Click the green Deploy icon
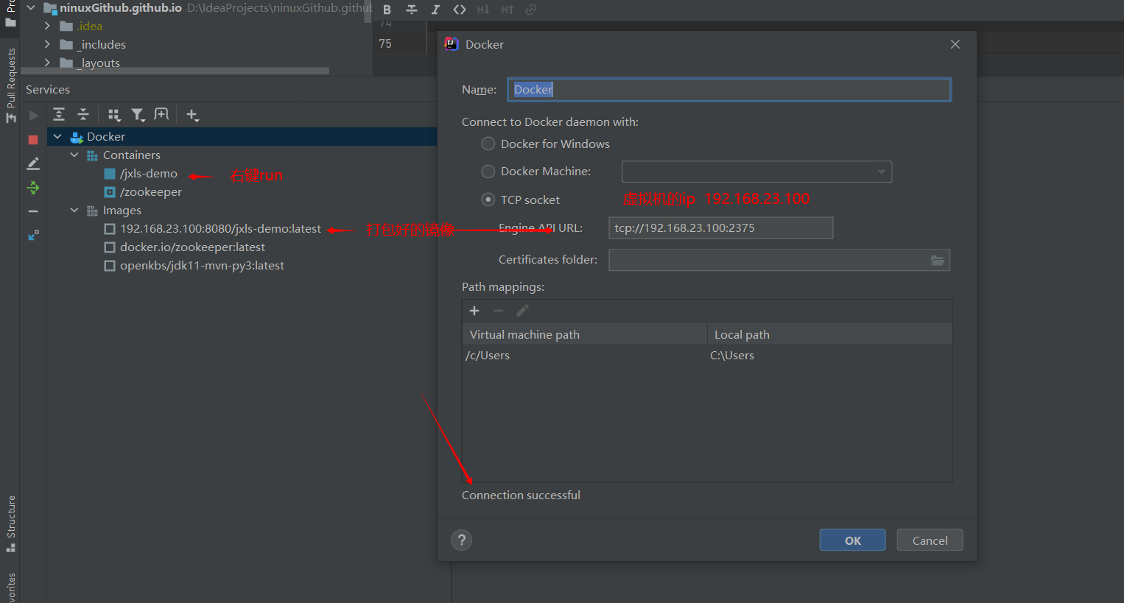This screenshot has height=603, width=1124. click(33, 188)
